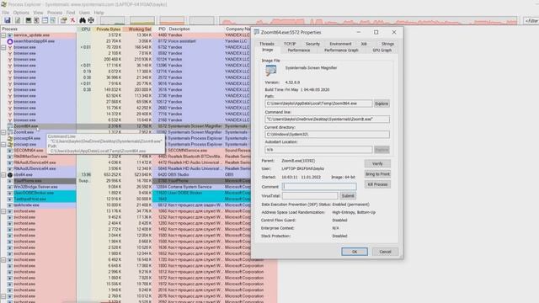Switch to the Security tab

pos(312,44)
